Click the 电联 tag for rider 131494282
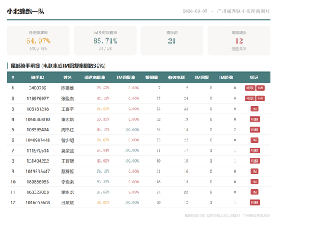Viewport: 312px width, 225px height. [255, 161]
